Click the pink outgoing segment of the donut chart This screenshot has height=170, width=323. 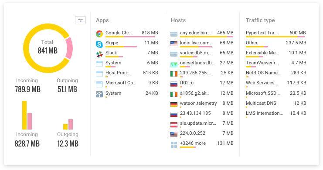coord(69,48)
